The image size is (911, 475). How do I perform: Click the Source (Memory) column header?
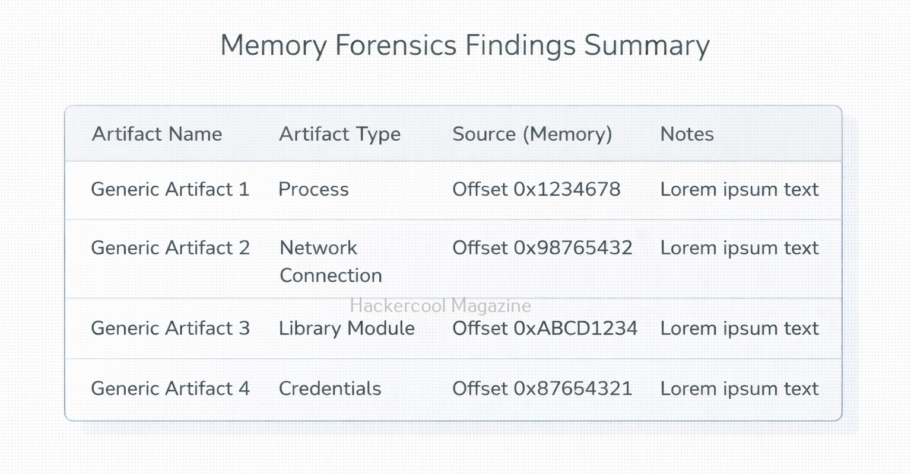[532, 134]
